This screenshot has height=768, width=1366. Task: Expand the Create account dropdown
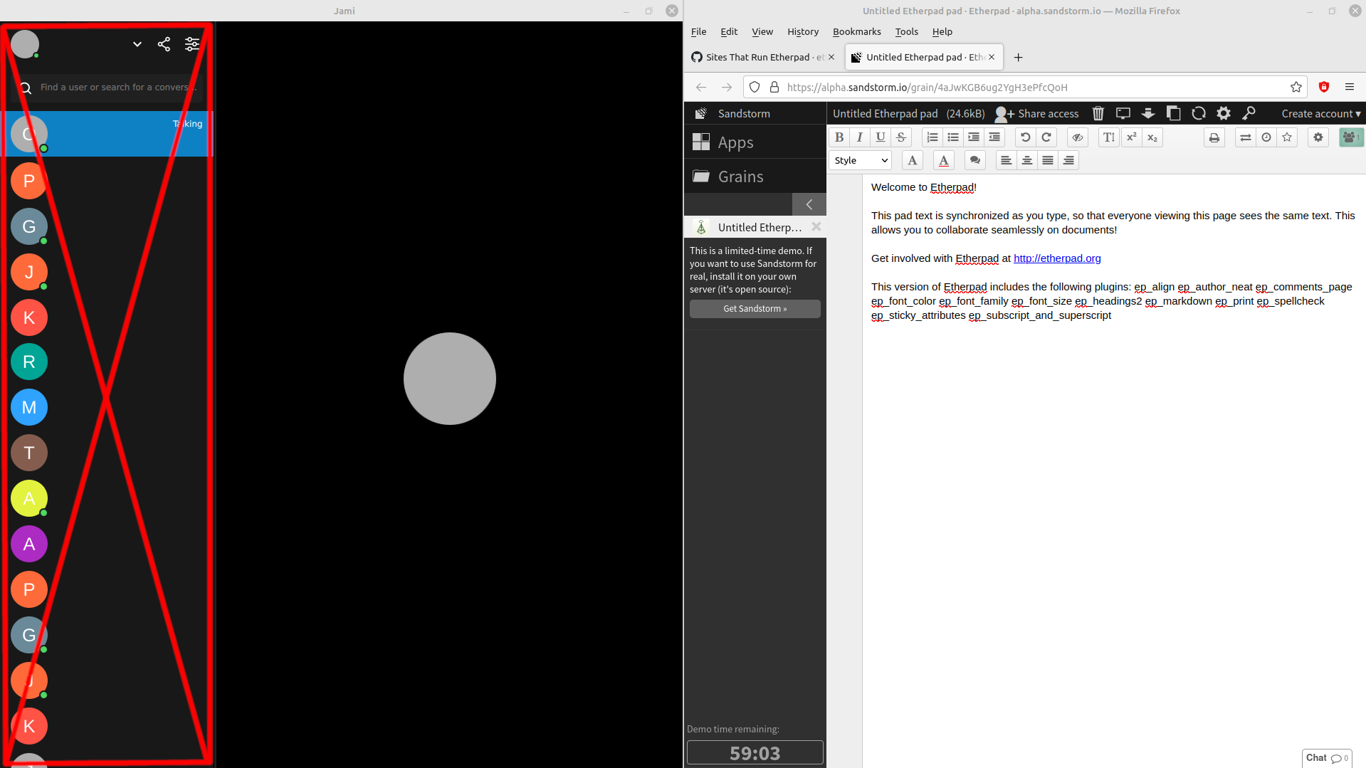pos(1321,114)
